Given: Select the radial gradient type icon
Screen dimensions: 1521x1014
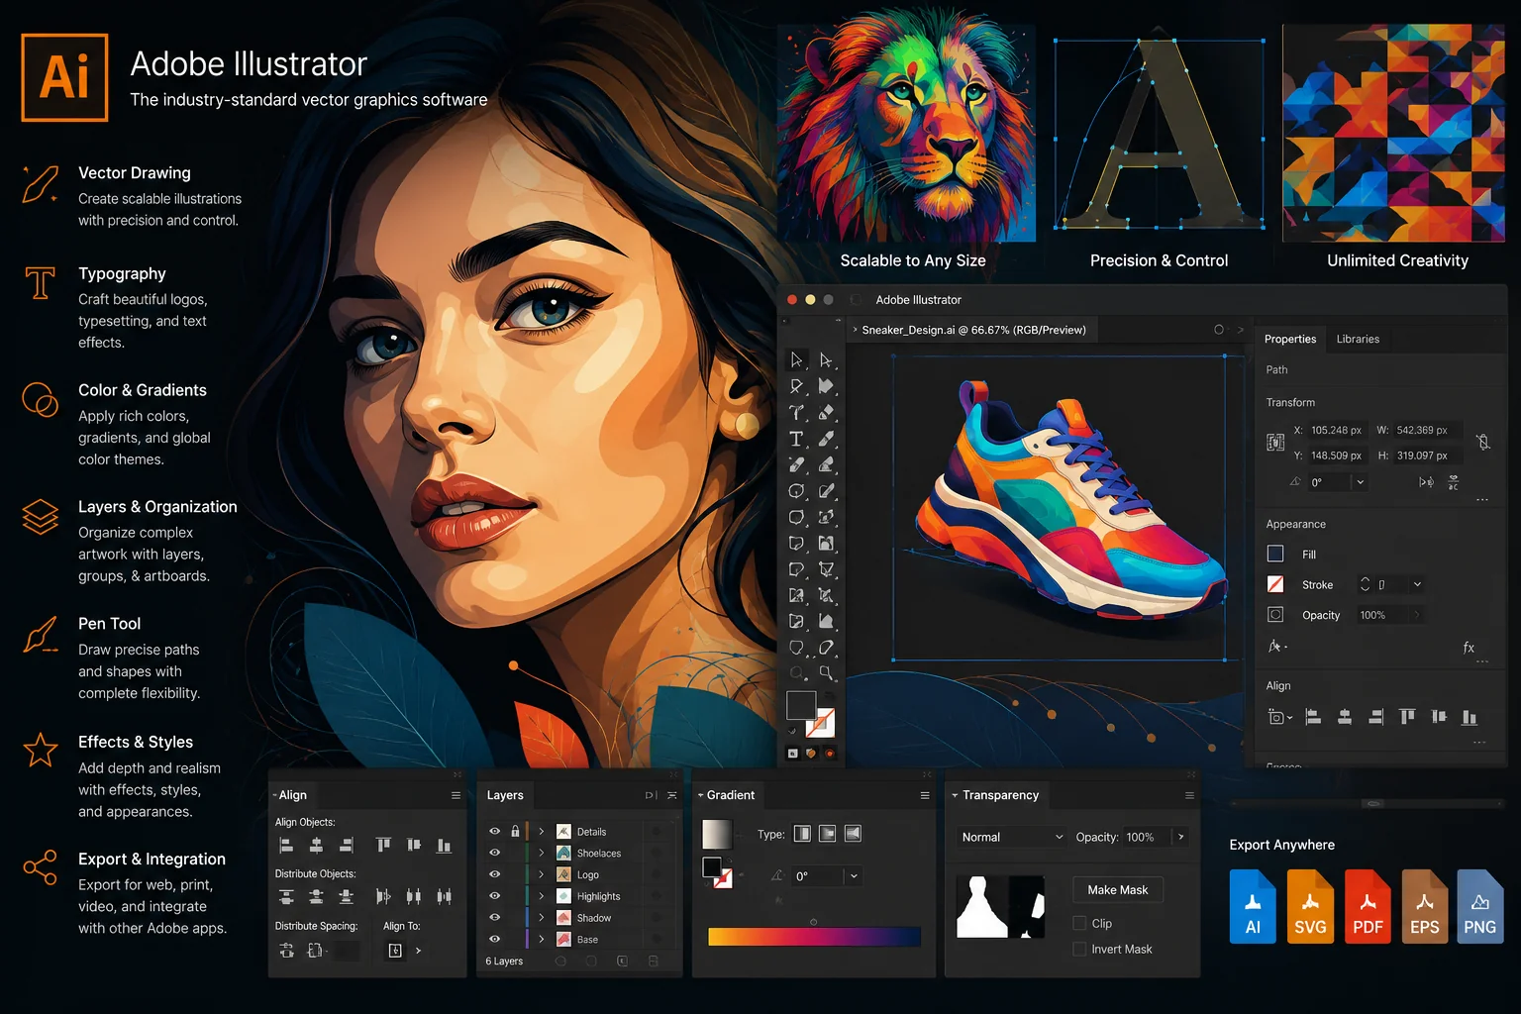Looking at the screenshot, I should coord(827,834).
